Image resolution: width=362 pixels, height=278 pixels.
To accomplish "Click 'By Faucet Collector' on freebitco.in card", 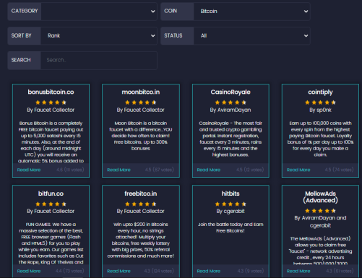I will click(x=141, y=212).
